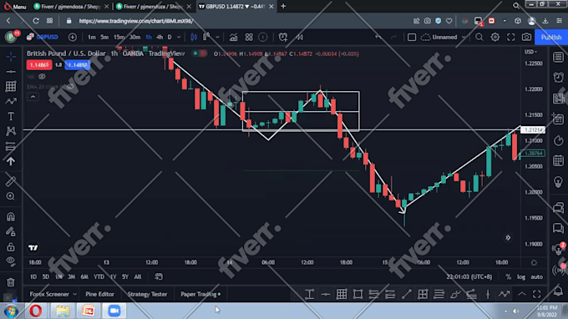Screen dimensions: 568x319
Task: Select the D daily timeframe
Action: coord(170,37)
